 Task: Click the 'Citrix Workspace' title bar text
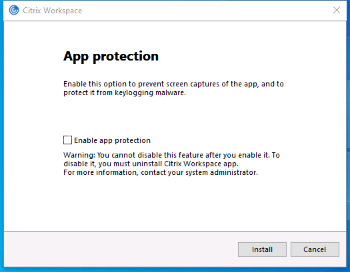(x=53, y=11)
